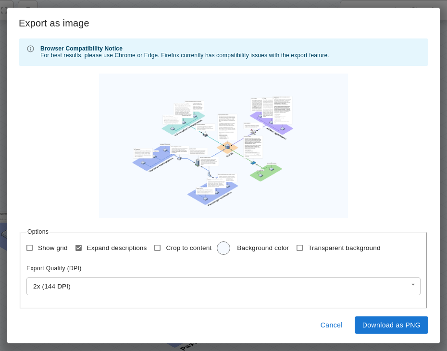Click the Options group label
Viewport: 447px width, 351px height.
(38, 232)
